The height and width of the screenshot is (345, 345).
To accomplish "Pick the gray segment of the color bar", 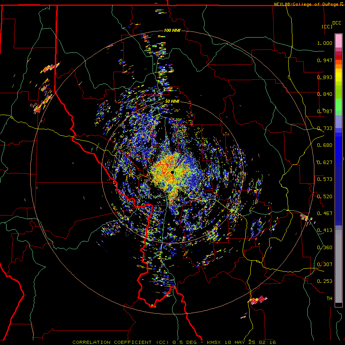I will coord(338,266).
